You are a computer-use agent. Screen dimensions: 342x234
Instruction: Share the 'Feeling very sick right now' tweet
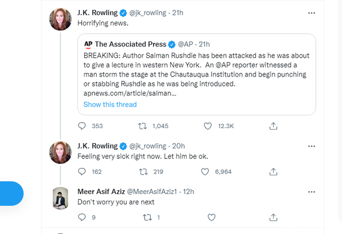tap(273, 172)
